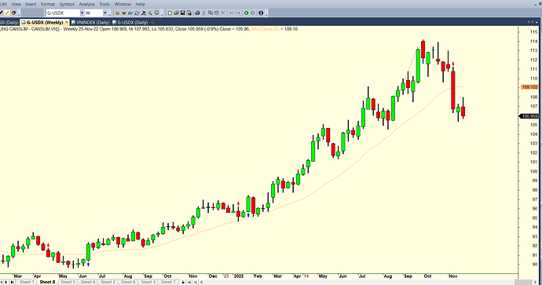Select the Sheet 2 tab

pyautogui.click(x=108, y=282)
